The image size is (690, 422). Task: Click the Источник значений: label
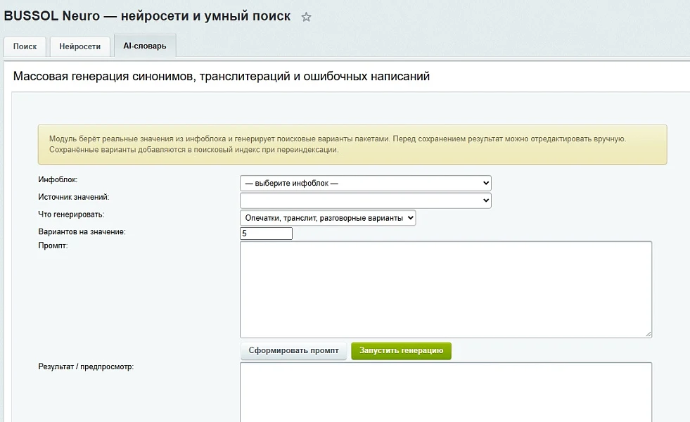[73, 197]
